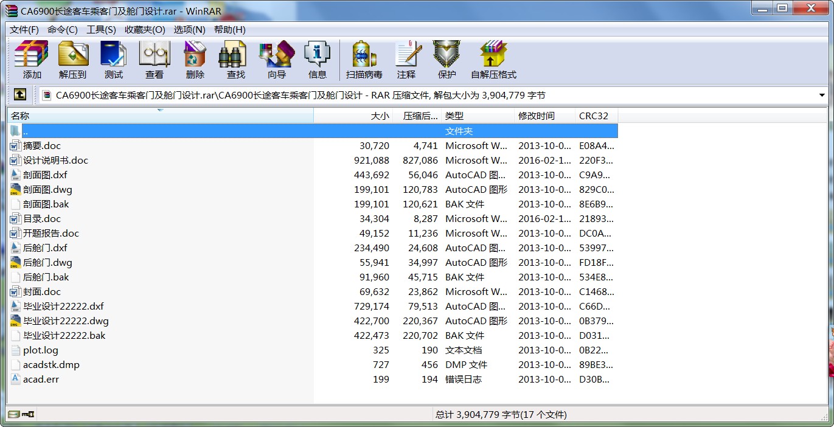Image resolution: width=834 pixels, height=427 pixels.
Task: Start 扫描病毒 (Virus Scan) tool
Action: coord(364,60)
